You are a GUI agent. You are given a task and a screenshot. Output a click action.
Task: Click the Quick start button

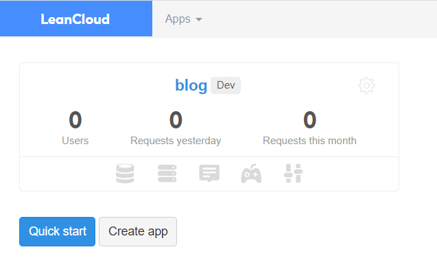click(x=57, y=231)
